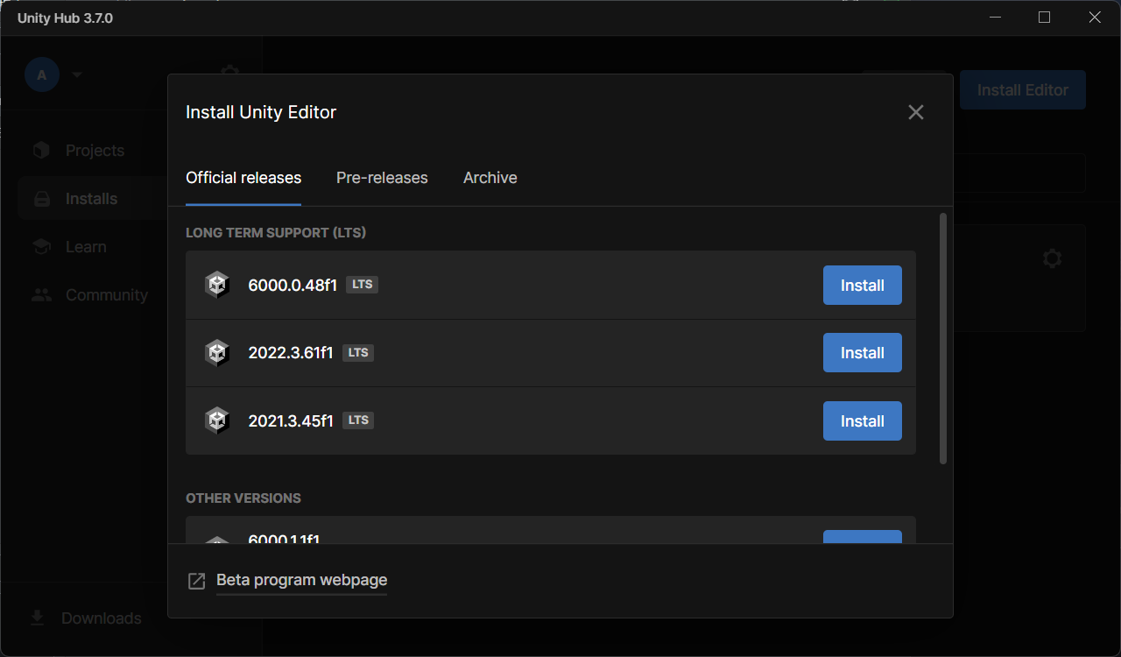Open Community in the sidebar
1121x657 pixels.
106,295
